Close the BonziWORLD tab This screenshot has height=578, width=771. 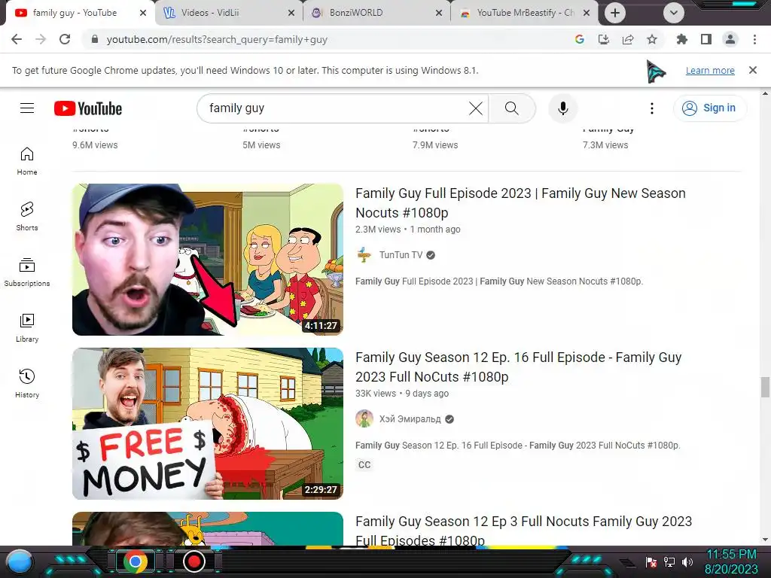click(439, 13)
